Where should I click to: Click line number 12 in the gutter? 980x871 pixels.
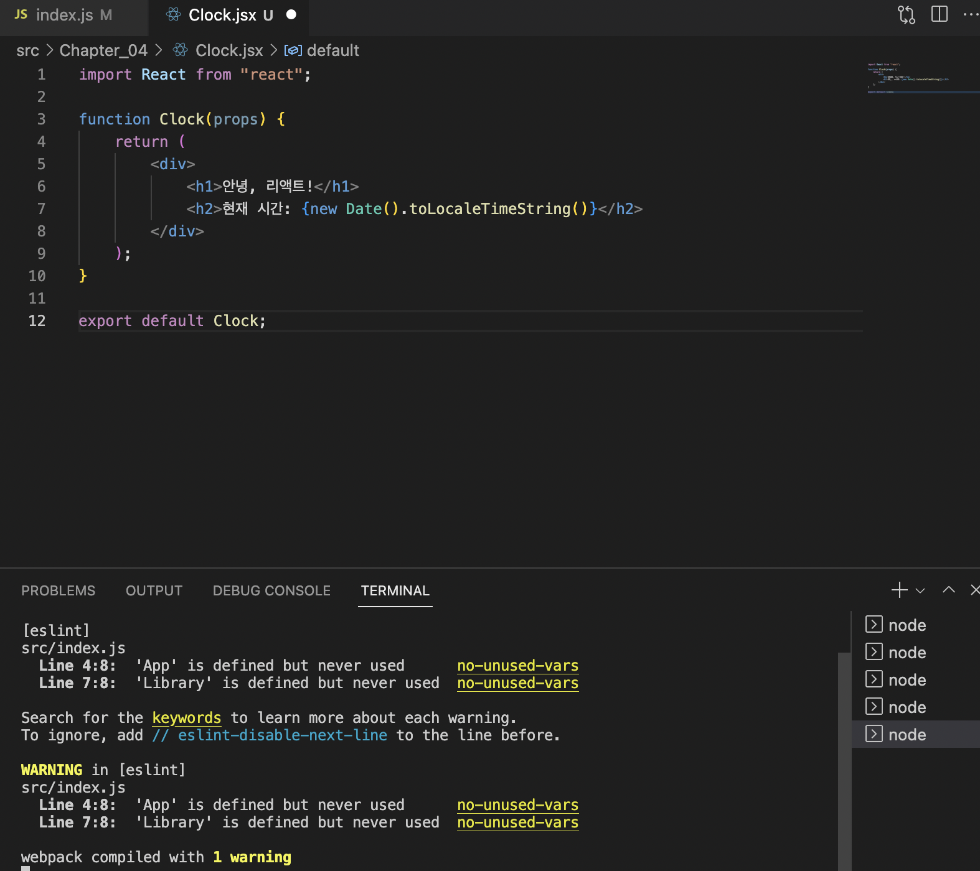[x=37, y=321]
